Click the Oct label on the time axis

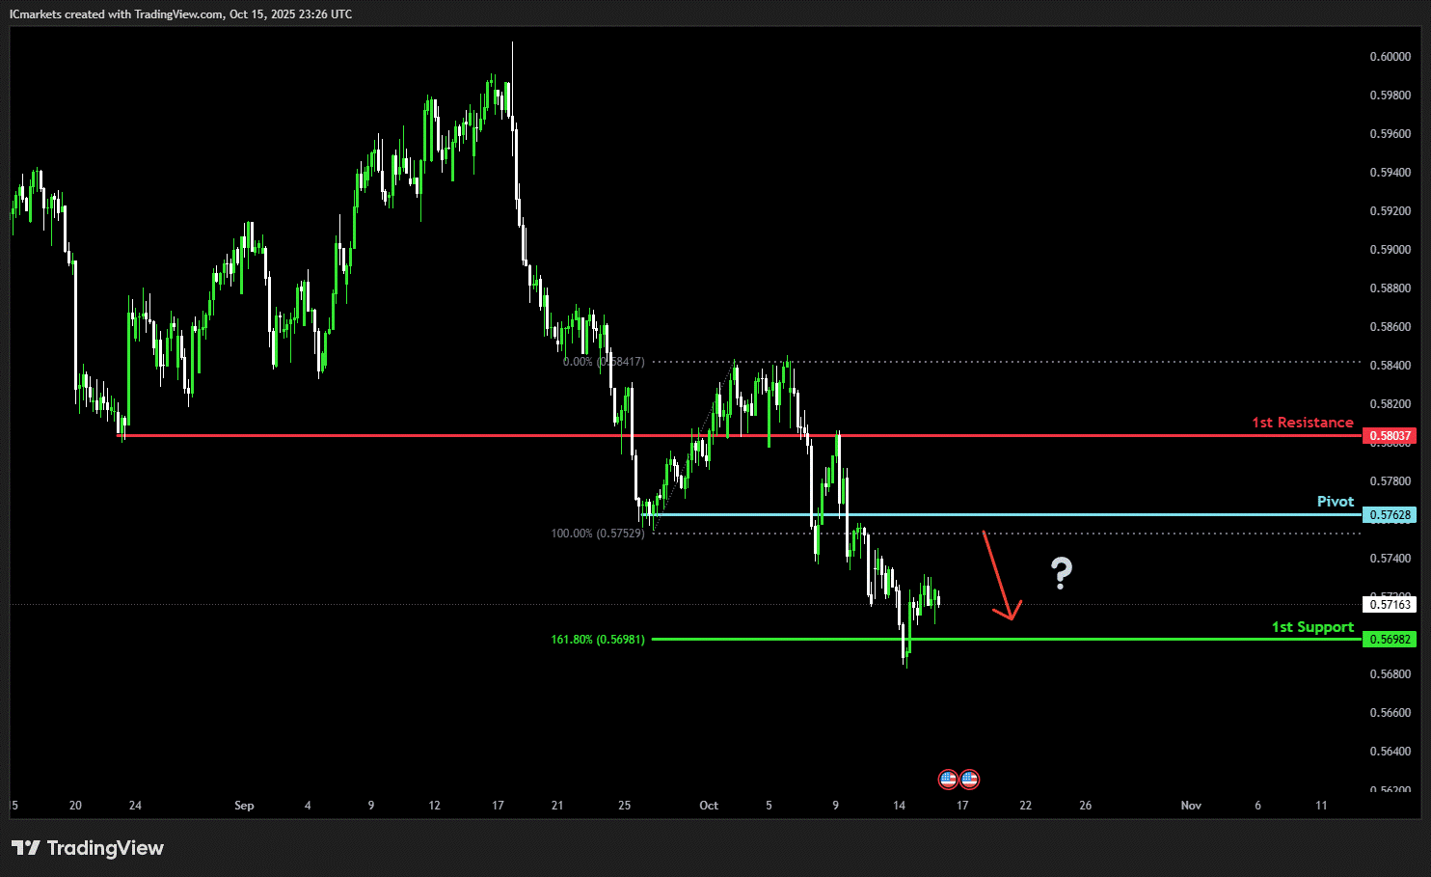tap(709, 806)
